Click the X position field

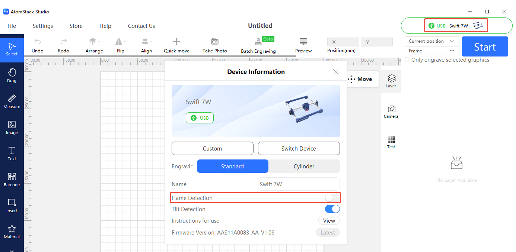(343, 42)
